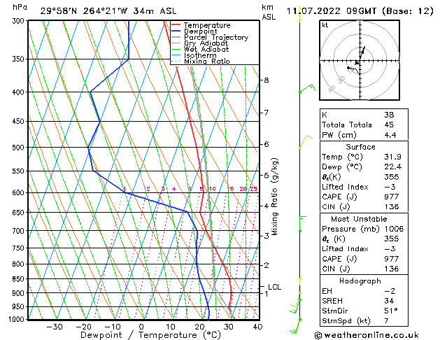Click the 'Dewpoint' legend label
Viewport: 440px width, 340px height.
click(200, 31)
